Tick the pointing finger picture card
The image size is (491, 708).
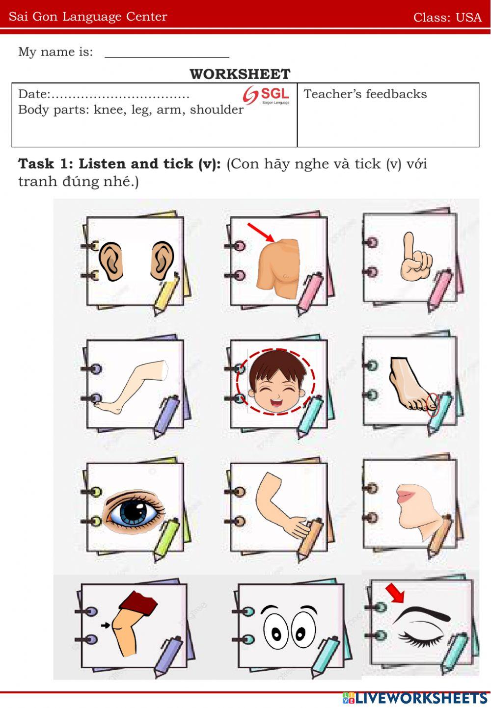412,260
